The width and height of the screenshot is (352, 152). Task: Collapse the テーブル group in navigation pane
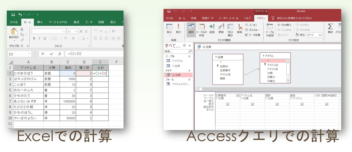coord(189,56)
